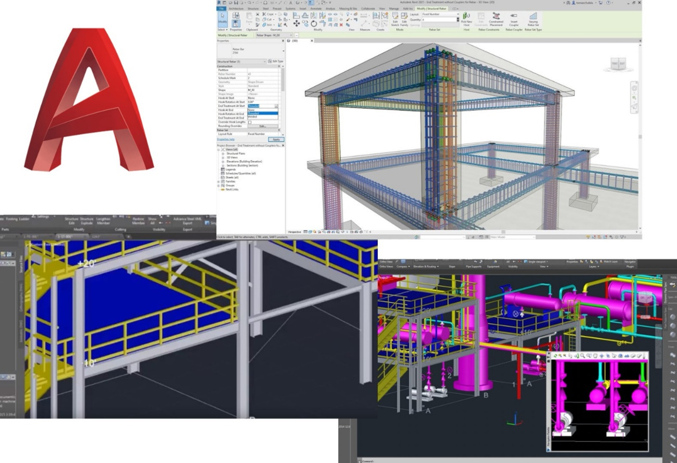This screenshot has height=463, width=677.
Task: Close the Revit Project Browser
Action: pos(282,145)
